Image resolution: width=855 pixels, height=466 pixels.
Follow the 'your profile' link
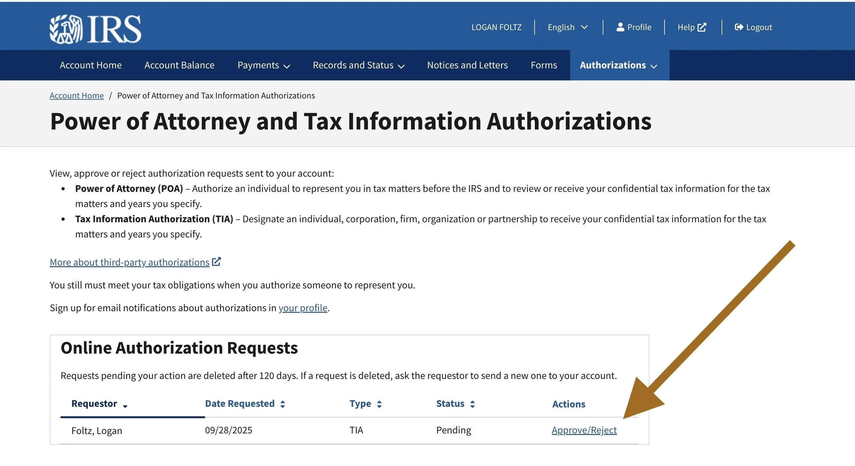click(x=303, y=308)
